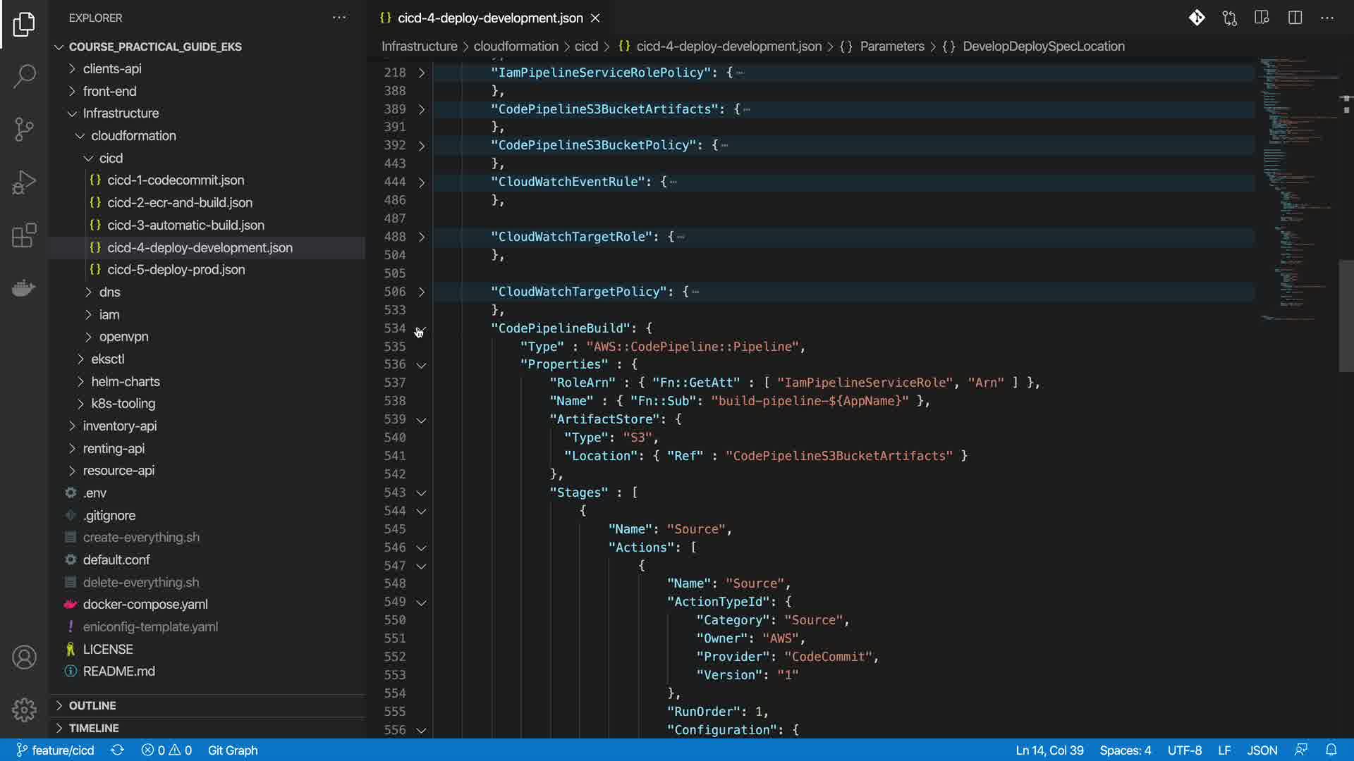Select the cicd-4-deploy-development.json editor tab
This screenshot has width=1354, height=761.
[489, 18]
